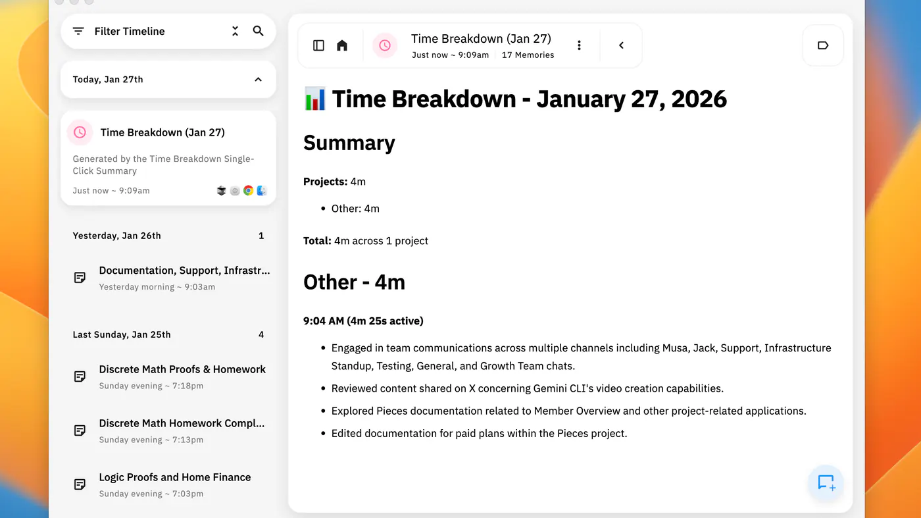The height and width of the screenshot is (518, 921).
Task: Start a new chat with floating chat-plus button
Action: pos(826,483)
